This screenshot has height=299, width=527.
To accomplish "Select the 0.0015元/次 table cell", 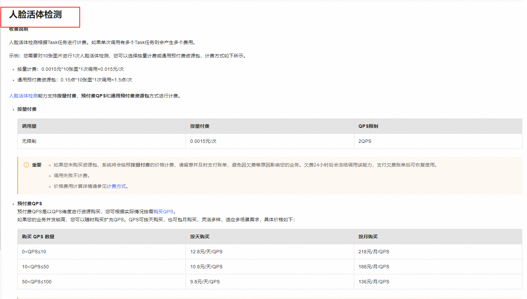I will click(270, 141).
